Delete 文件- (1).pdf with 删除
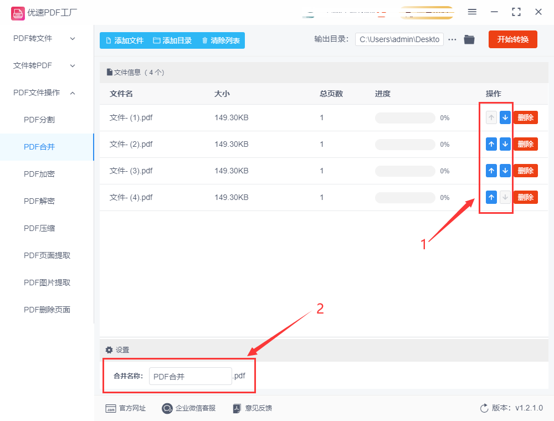 [x=525, y=117]
